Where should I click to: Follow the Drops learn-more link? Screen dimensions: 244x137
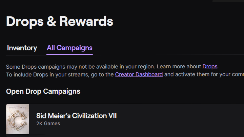pos(210,66)
